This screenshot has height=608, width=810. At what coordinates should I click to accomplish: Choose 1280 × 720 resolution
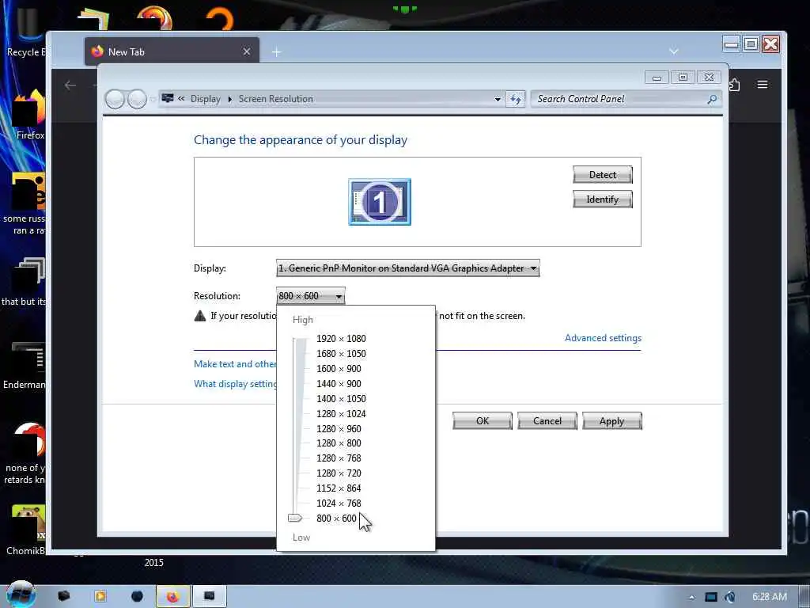pyautogui.click(x=339, y=473)
